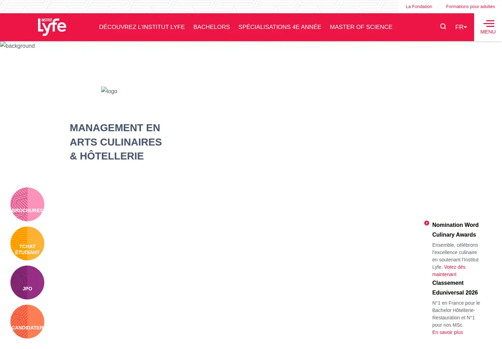Screen dimensions: 502x349
Task: Click the Nomination Word Culinary Awards heading
Action: 455,230
